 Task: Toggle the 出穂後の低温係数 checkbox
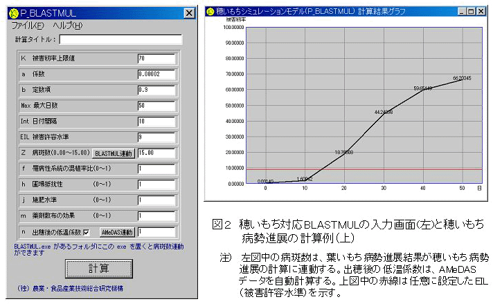coord(86,232)
